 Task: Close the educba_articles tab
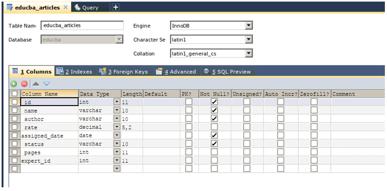click(65, 7)
